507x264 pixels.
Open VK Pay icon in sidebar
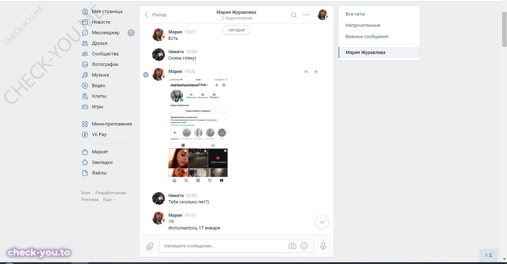tap(85, 135)
